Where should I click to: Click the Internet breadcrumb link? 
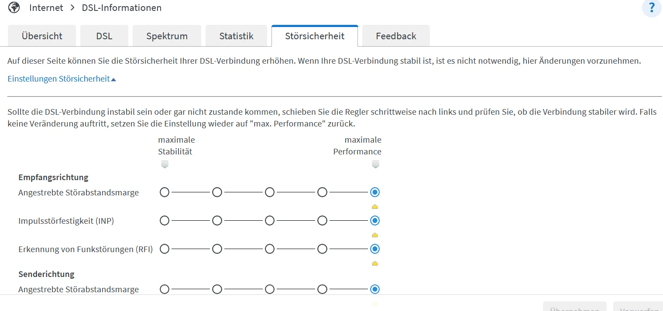point(46,8)
